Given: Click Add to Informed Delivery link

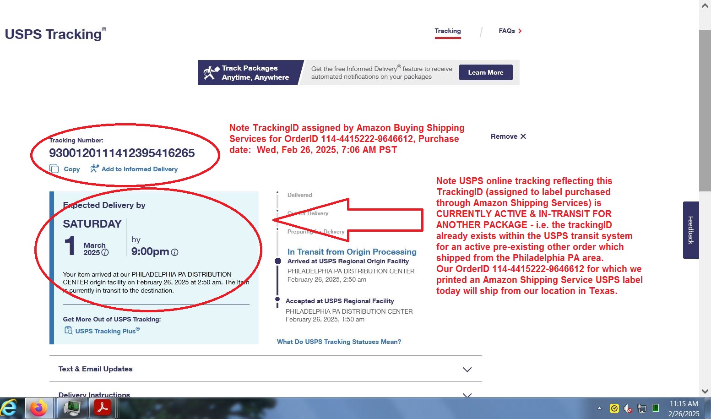Looking at the screenshot, I should pyautogui.click(x=140, y=169).
